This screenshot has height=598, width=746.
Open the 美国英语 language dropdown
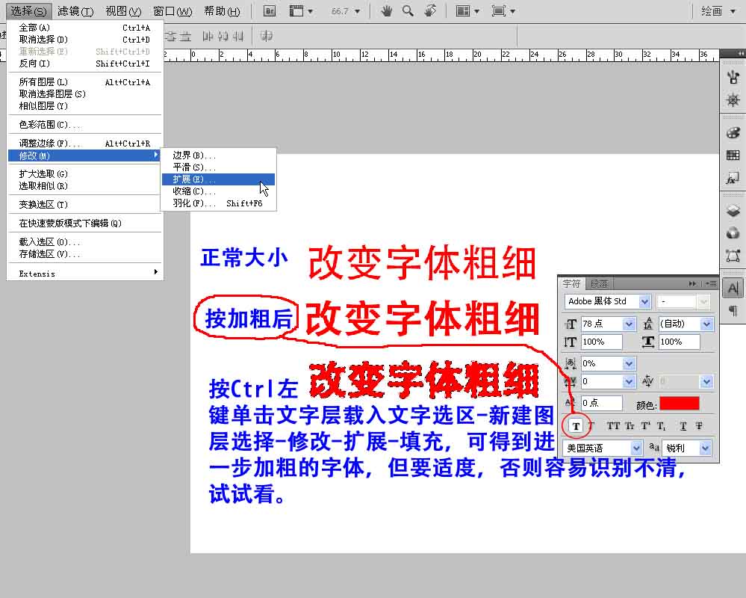pyautogui.click(x=636, y=448)
